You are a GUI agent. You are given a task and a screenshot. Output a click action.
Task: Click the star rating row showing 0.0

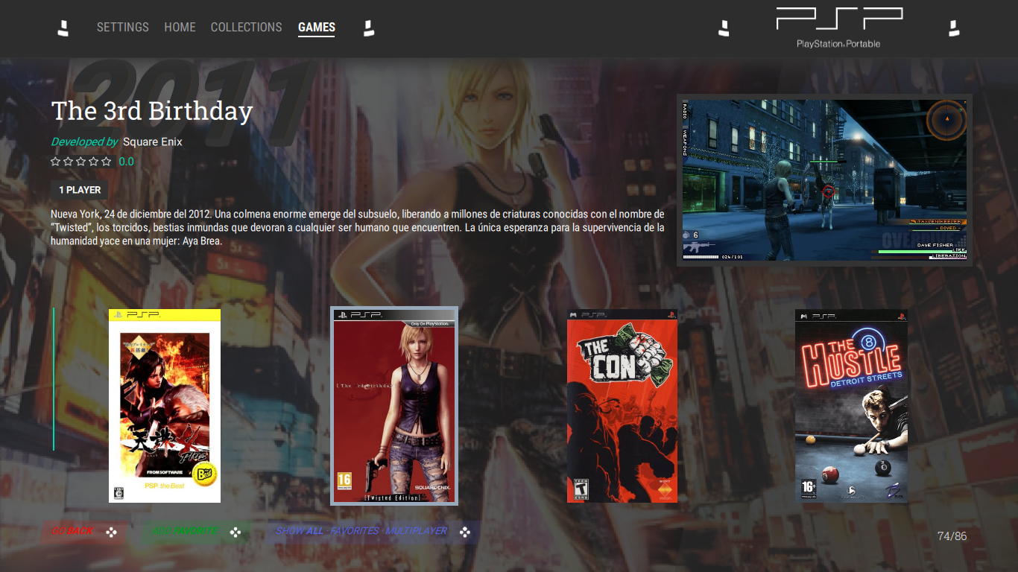pos(92,161)
